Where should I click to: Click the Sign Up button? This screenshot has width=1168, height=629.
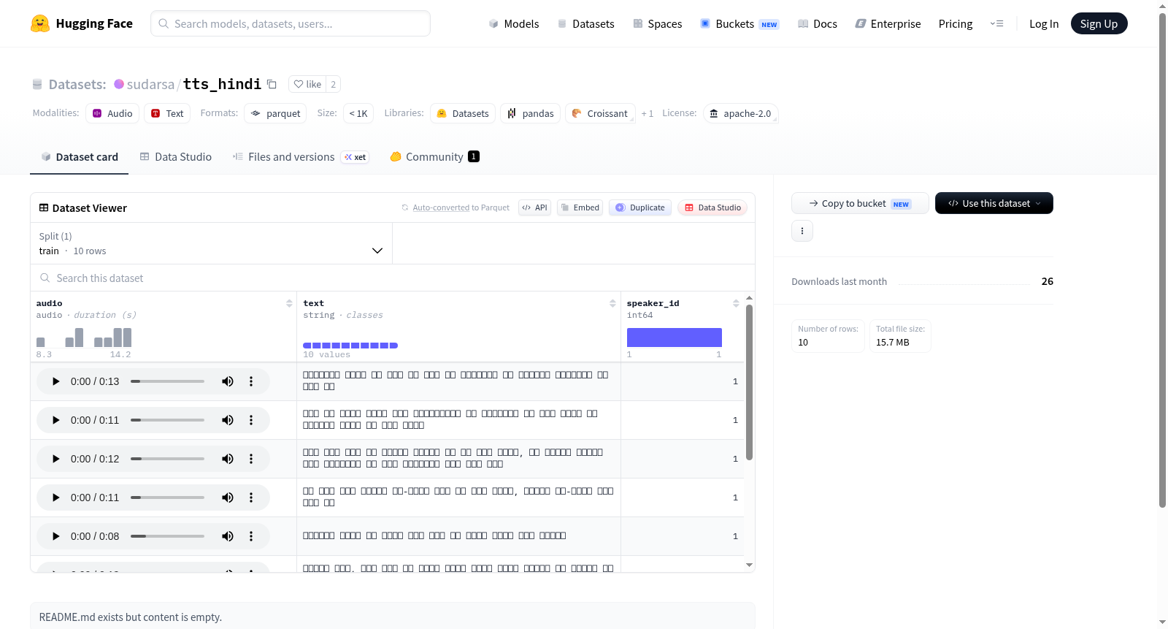(1099, 24)
